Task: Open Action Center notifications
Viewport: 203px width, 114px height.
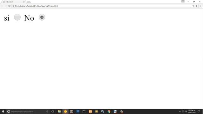Action: click(199, 111)
